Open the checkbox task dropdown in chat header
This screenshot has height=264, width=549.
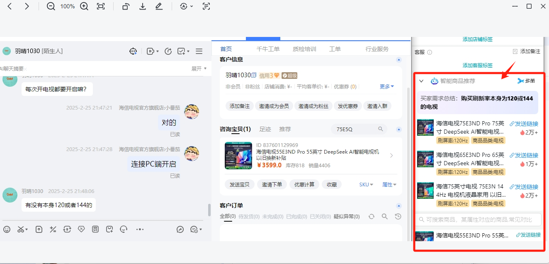click(x=183, y=51)
